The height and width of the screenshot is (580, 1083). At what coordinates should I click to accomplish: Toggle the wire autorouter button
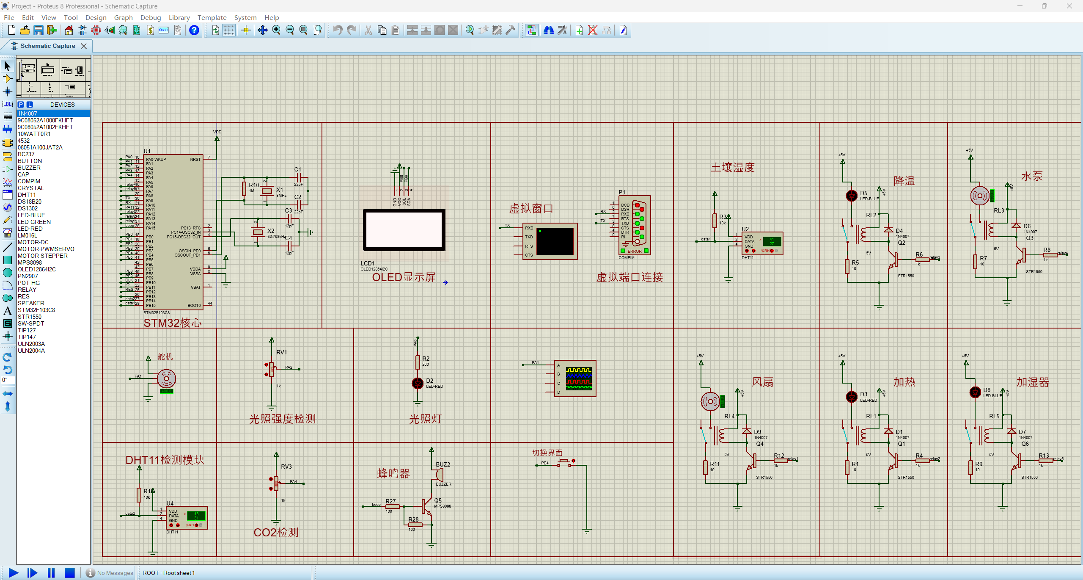tap(531, 30)
